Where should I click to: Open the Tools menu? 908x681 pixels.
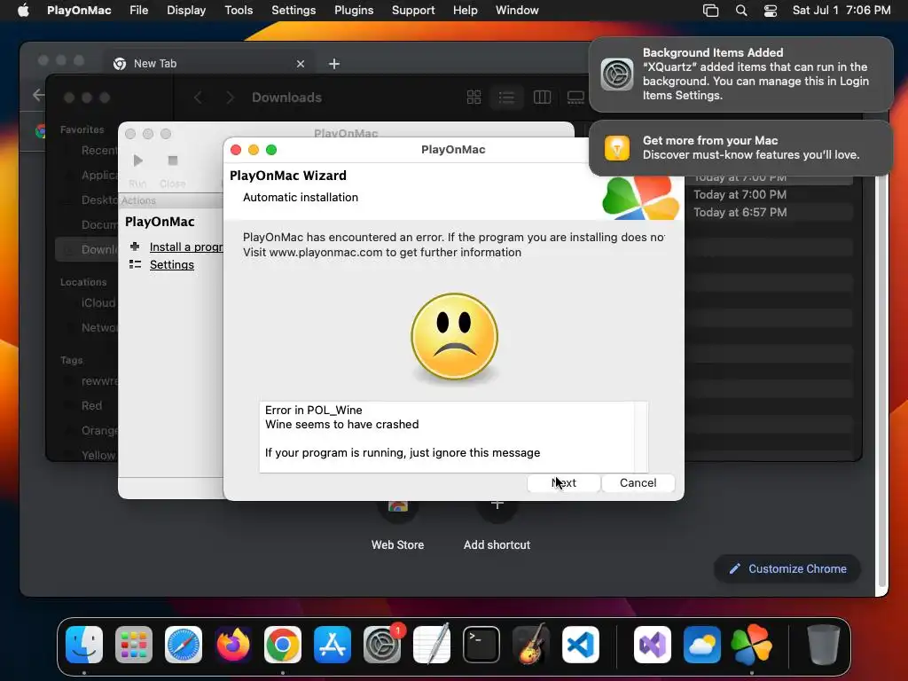click(x=239, y=11)
